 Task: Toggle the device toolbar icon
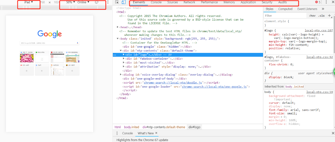[124, 2]
